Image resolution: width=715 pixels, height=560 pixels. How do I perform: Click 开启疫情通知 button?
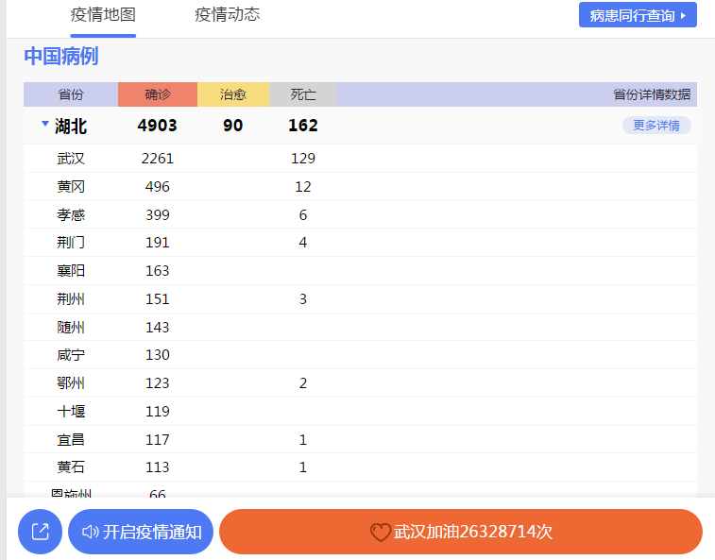[151, 532]
